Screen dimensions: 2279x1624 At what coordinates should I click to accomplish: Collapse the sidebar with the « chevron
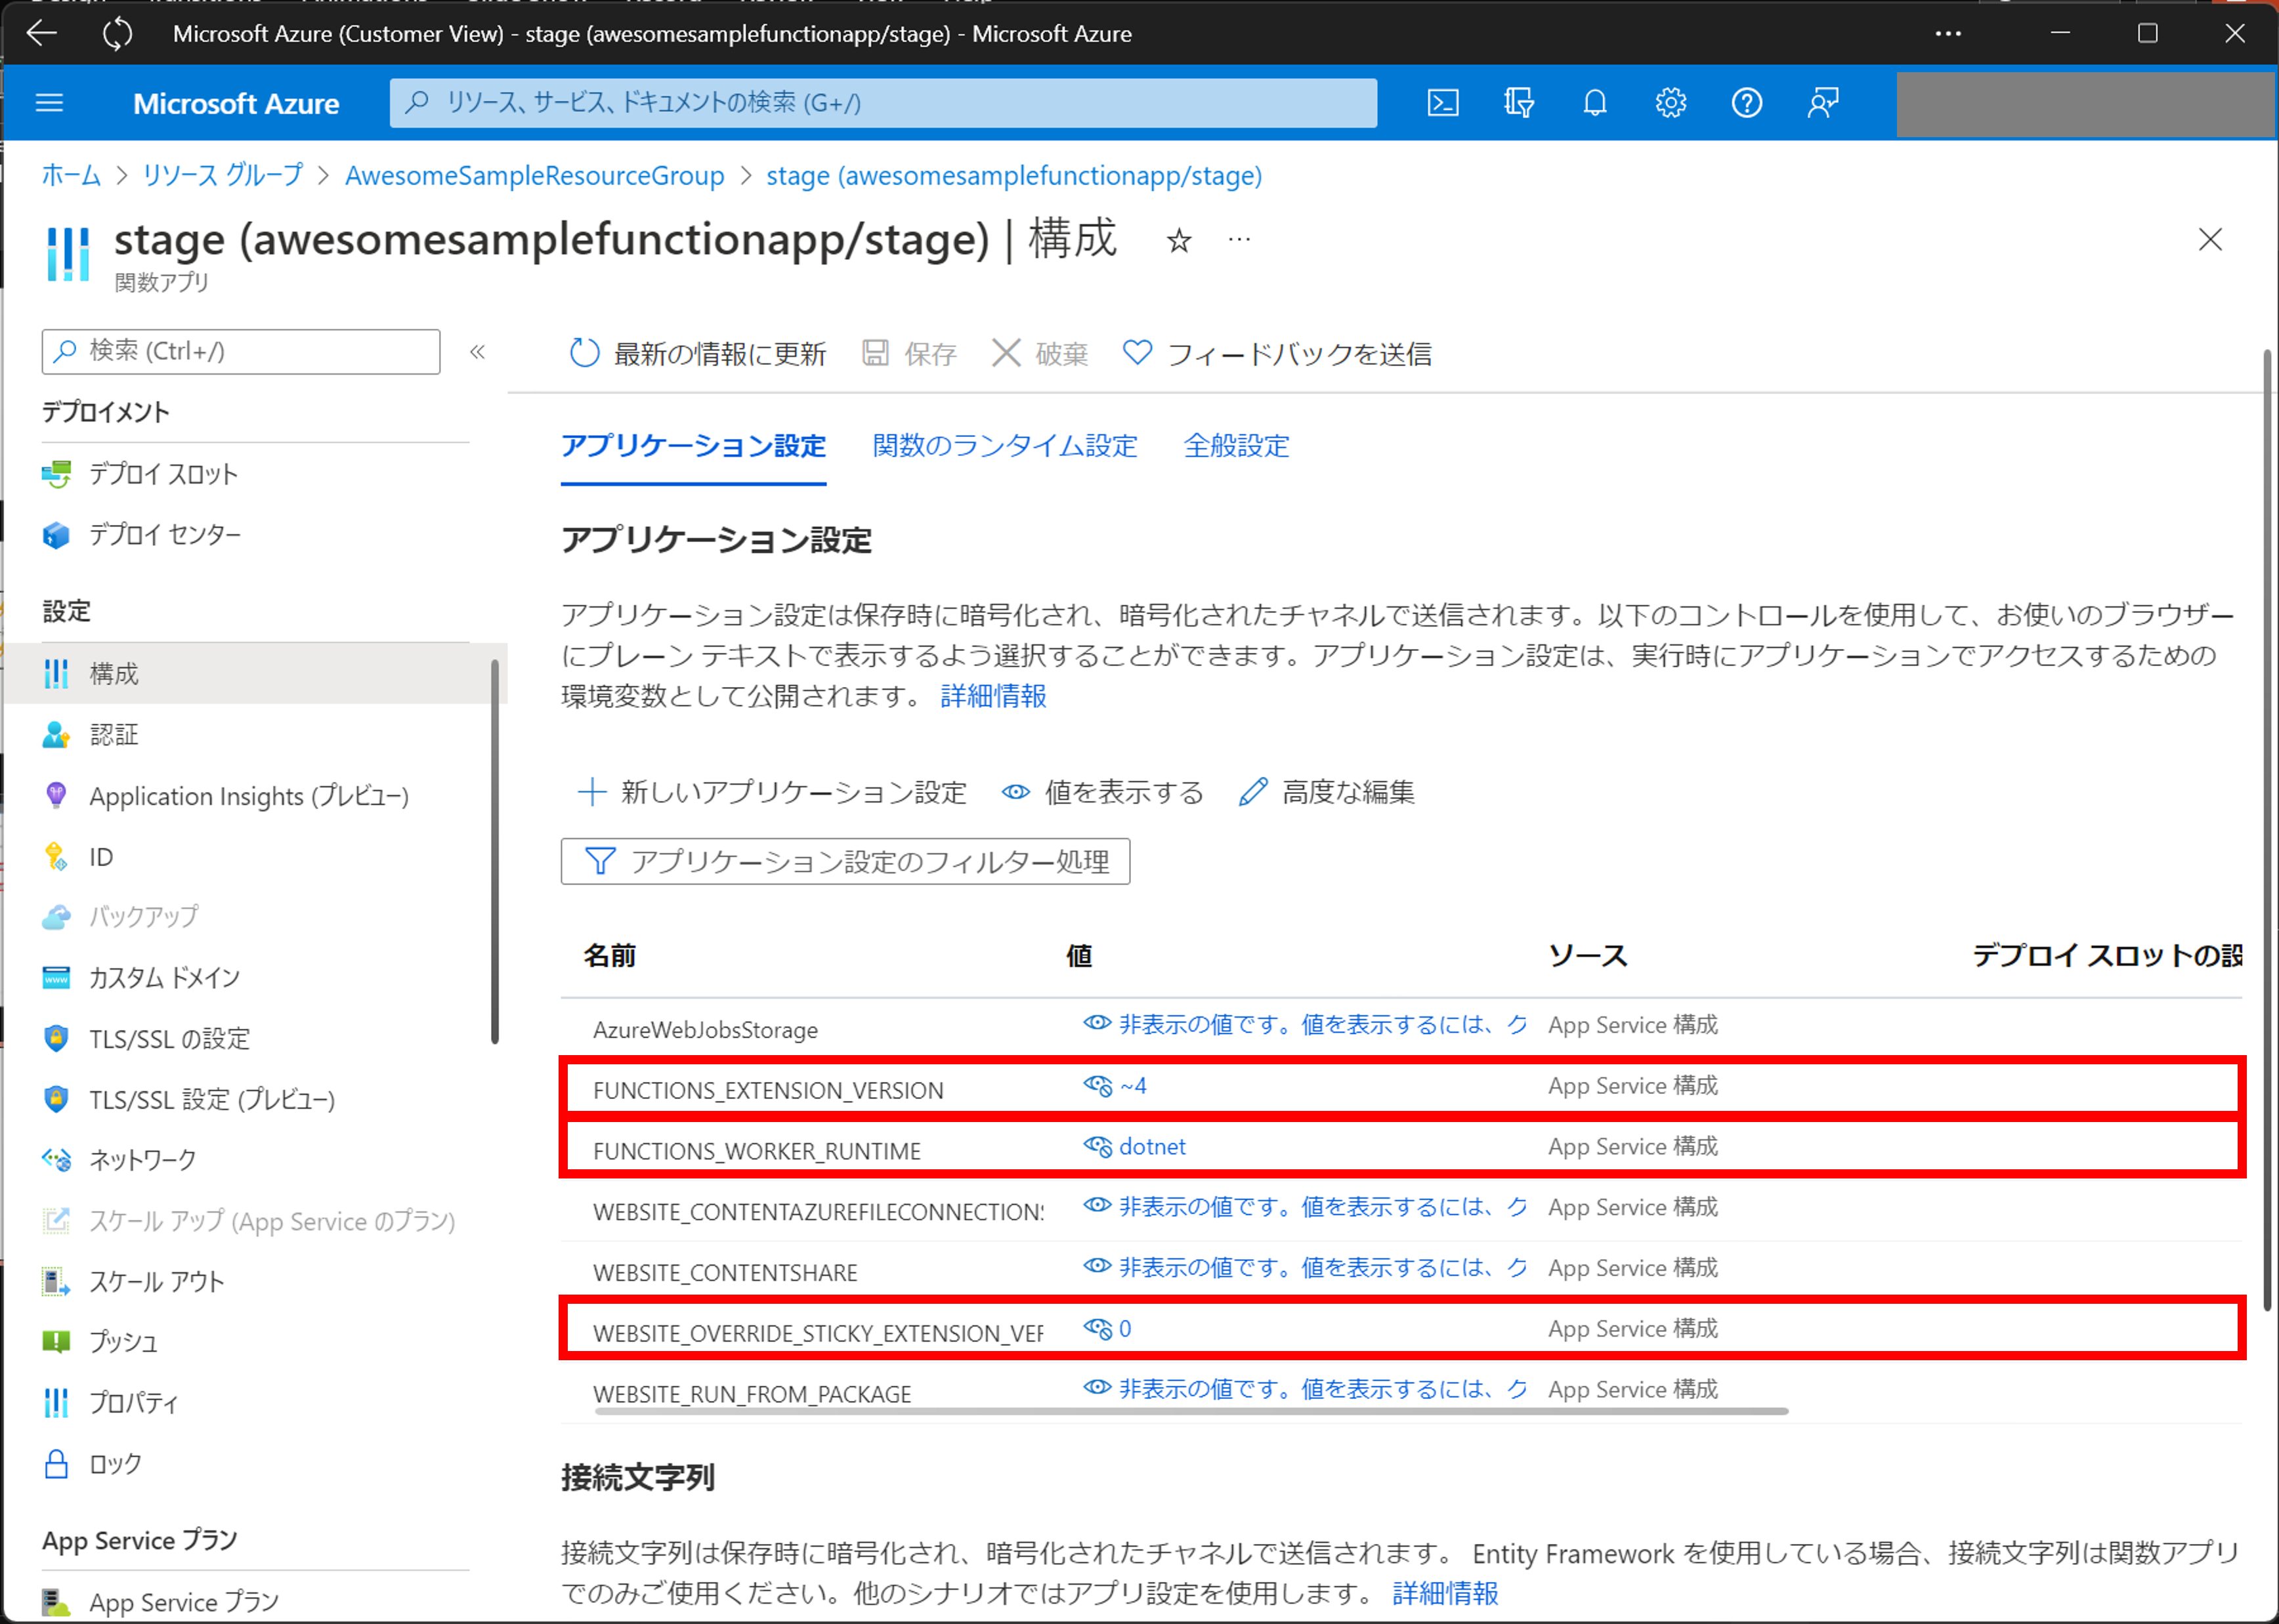(x=479, y=351)
